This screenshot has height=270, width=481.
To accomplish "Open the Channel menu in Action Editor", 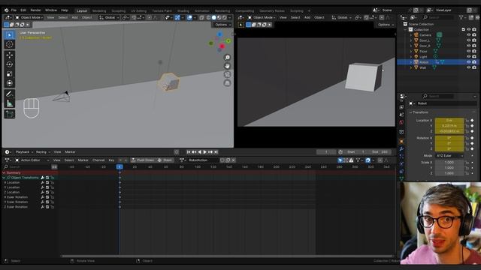I will click(98, 160).
